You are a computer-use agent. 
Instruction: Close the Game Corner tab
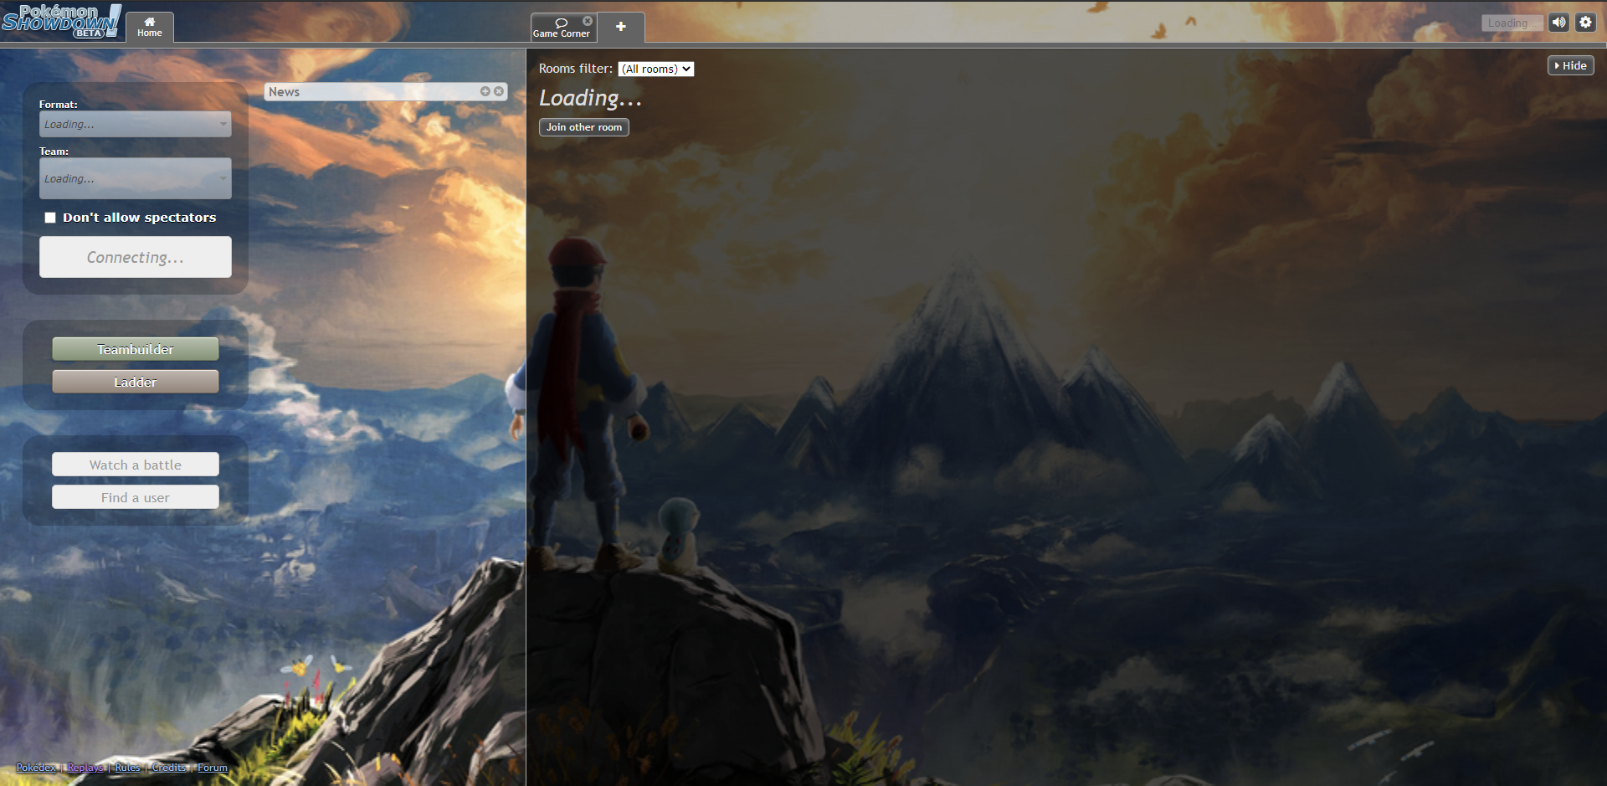point(588,21)
